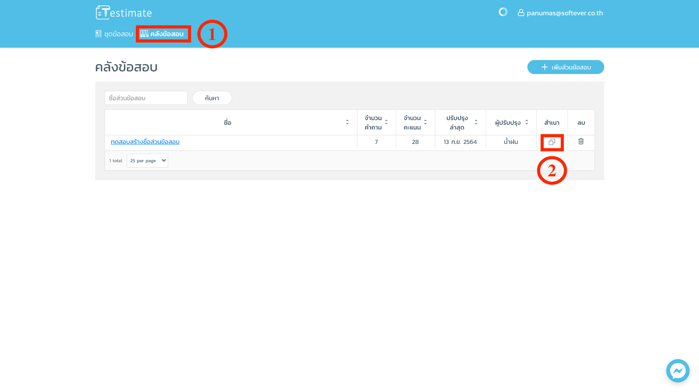Click the คลังข้อสอบ books icon
The width and height of the screenshot is (699, 392).
[x=144, y=34]
